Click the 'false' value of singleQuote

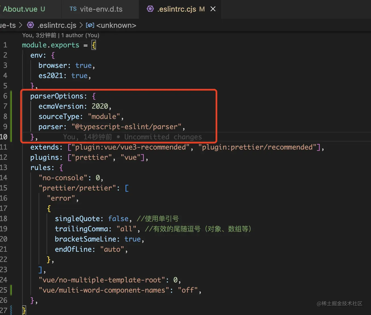(x=118, y=219)
